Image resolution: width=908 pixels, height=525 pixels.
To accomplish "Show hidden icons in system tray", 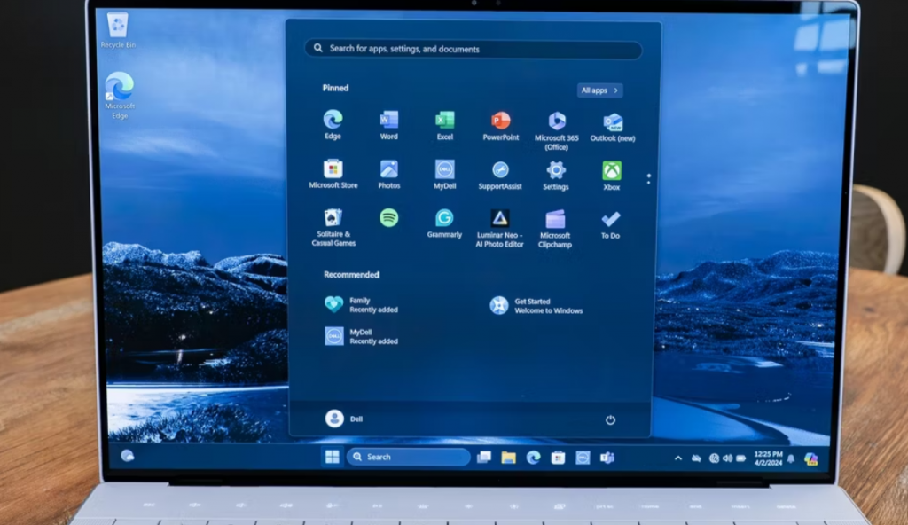I will [678, 458].
